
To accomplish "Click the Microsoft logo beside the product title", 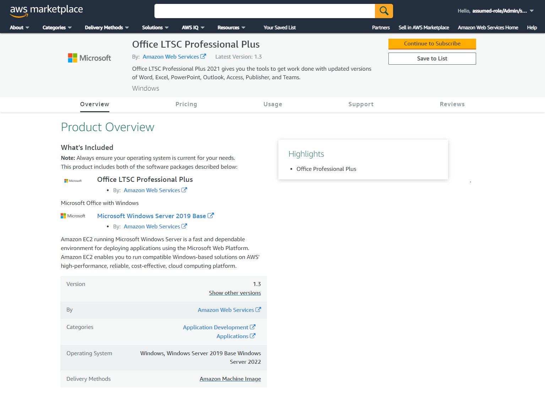I will pos(89,58).
